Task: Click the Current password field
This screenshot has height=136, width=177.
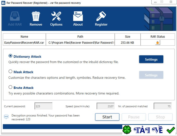Action: [44, 106]
